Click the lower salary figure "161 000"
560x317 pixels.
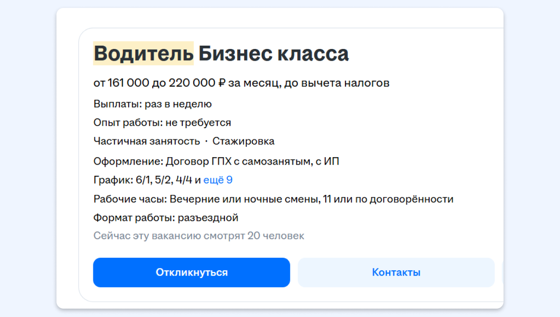pyautogui.click(x=128, y=83)
